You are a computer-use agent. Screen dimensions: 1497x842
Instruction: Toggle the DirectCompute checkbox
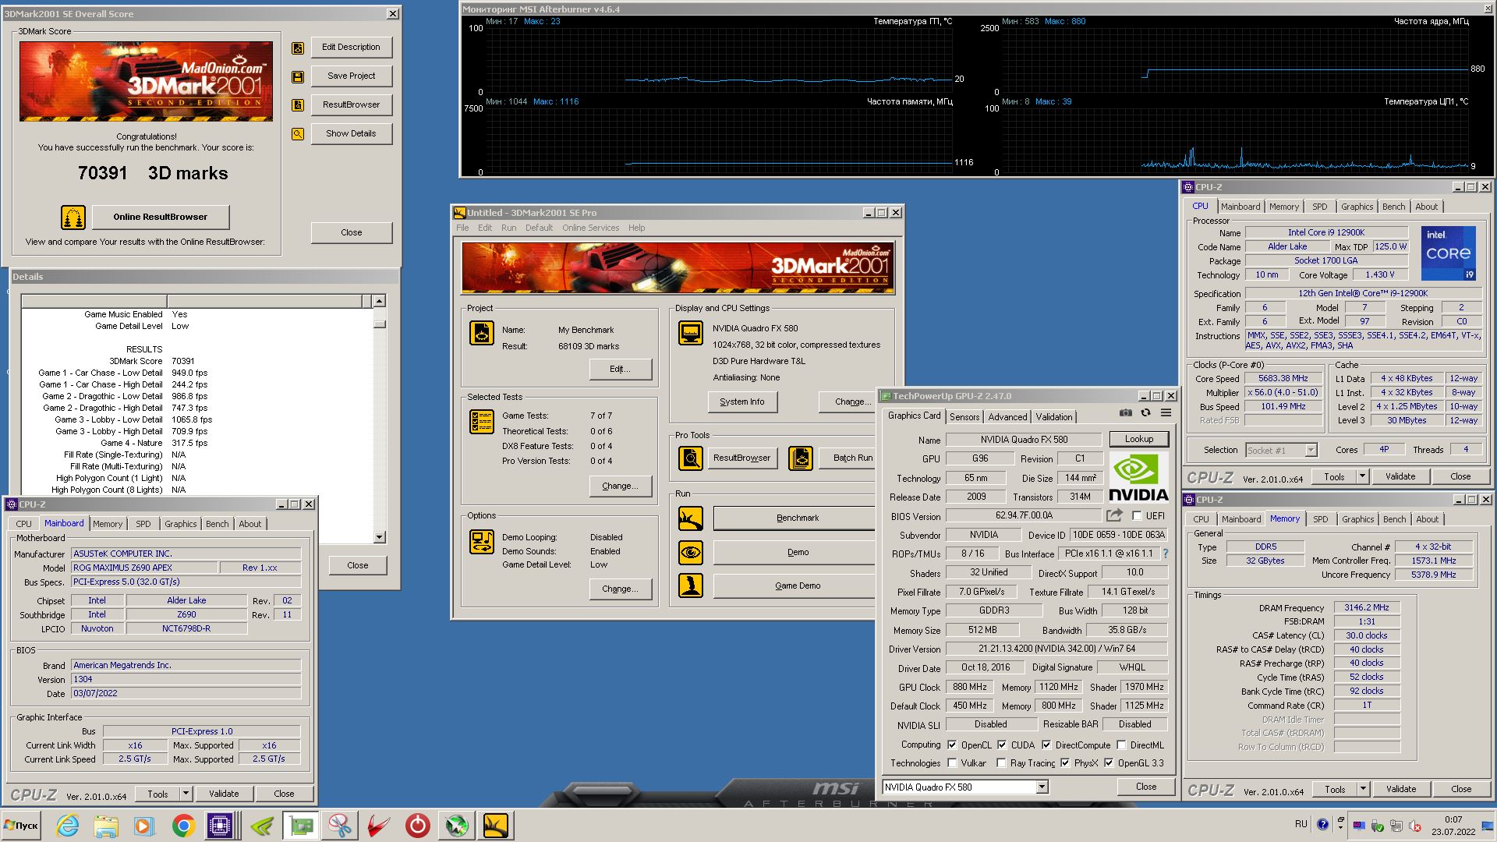[1046, 745]
